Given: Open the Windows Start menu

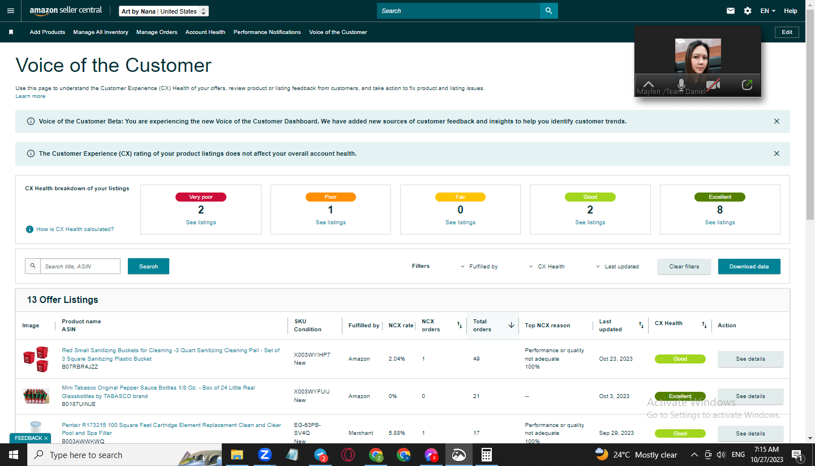Looking at the screenshot, I should [13, 455].
